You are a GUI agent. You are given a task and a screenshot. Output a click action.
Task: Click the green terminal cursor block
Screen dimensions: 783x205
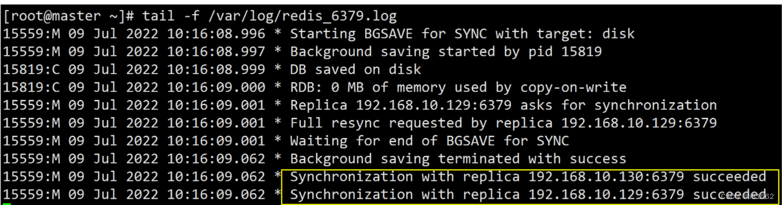pyautogui.click(x=6, y=204)
